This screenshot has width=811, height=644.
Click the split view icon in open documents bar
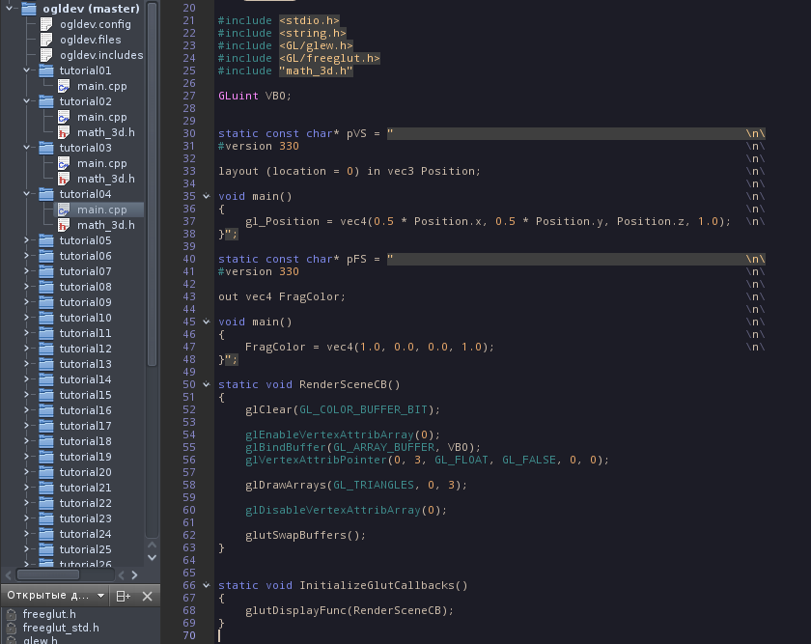[x=124, y=597]
